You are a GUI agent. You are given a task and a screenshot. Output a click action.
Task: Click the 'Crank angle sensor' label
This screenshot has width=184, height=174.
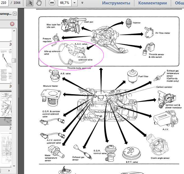click(160, 158)
